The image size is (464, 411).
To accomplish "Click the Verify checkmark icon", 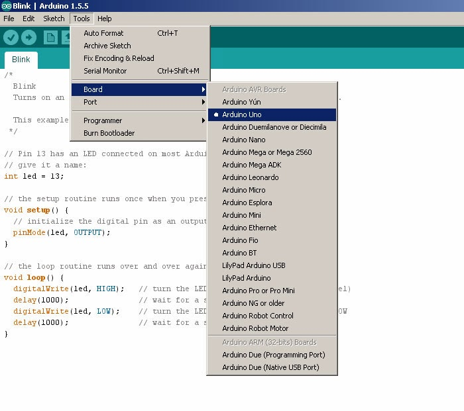I will pyautogui.click(x=11, y=38).
